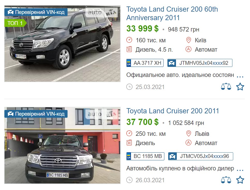Click license plate BC 1185 MB badge
The image size is (250, 190).
[x=145, y=156]
